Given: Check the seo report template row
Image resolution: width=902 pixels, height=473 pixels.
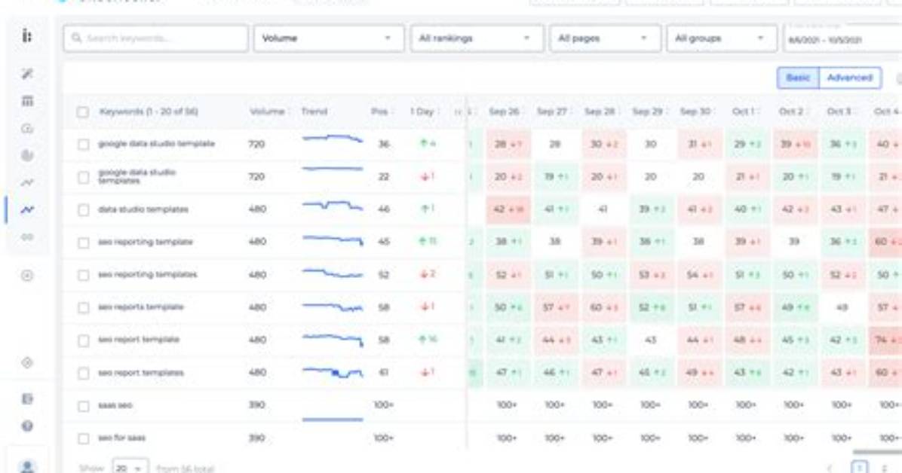Looking at the screenshot, I should (x=84, y=340).
